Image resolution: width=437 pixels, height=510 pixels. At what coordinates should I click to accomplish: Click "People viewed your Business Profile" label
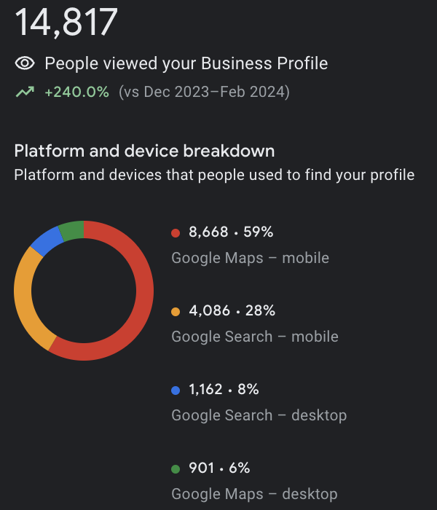(x=186, y=63)
